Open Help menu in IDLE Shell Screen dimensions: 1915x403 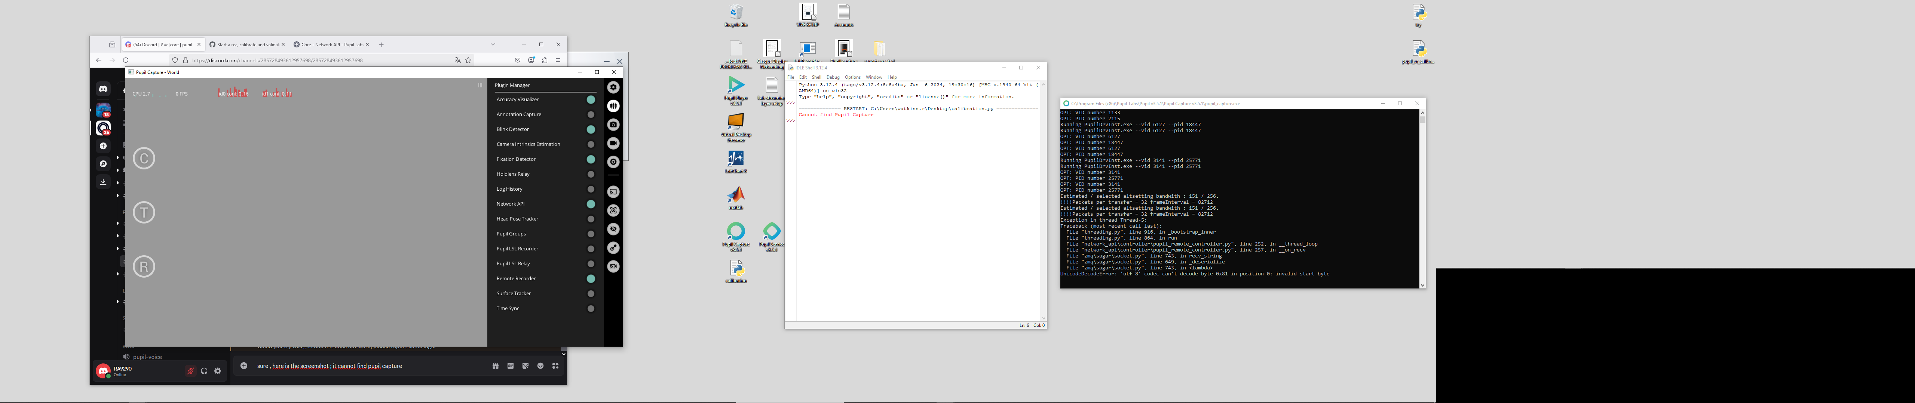[x=892, y=77]
